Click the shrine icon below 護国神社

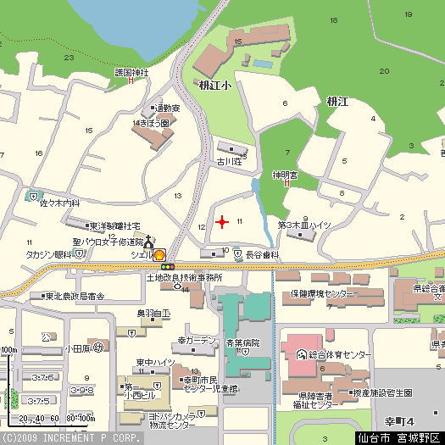(131, 81)
